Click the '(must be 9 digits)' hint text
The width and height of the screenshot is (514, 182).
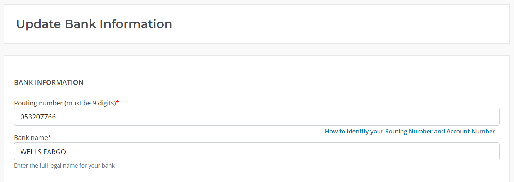(x=90, y=103)
